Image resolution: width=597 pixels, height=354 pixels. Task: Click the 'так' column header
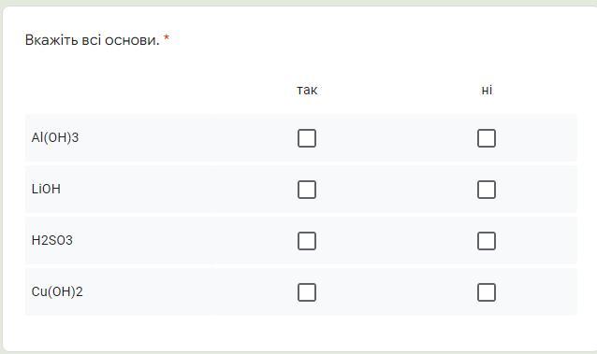tap(307, 90)
